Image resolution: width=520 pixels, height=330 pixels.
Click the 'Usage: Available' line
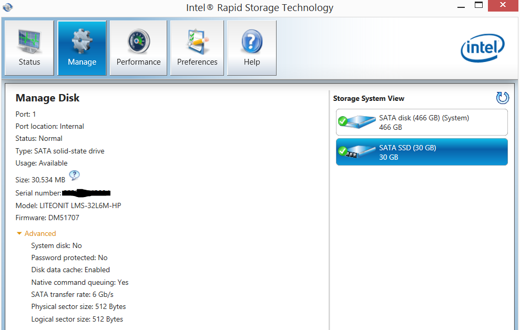click(42, 163)
